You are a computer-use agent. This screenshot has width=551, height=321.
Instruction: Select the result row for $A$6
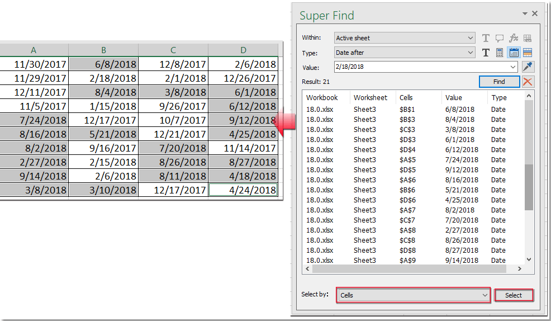(x=414, y=180)
